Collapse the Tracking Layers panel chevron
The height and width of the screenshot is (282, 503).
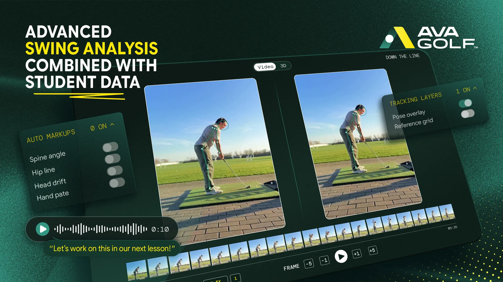pos(475,88)
